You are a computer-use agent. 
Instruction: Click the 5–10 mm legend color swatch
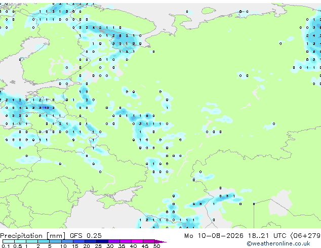point(55,241)
